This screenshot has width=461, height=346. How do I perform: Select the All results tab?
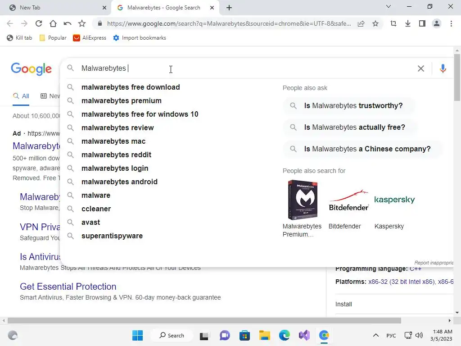(21, 96)
